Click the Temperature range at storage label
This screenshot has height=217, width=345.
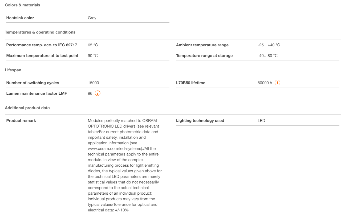pos(204,56)
